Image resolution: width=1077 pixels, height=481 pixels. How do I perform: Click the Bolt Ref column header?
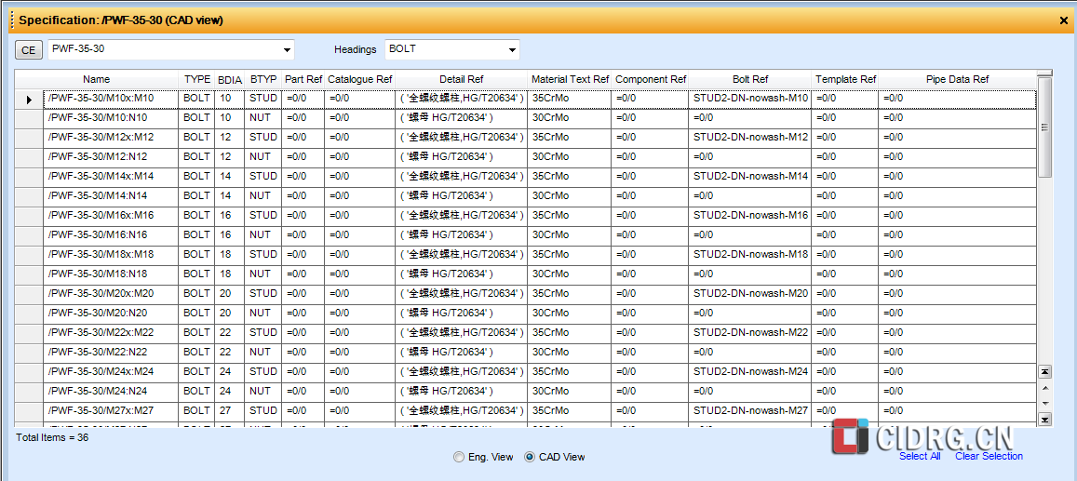click(x=750, y=80)
